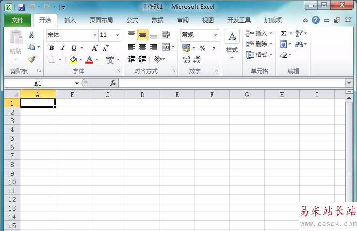Screen dimensions: 357x231
Task: Open Sort and Filter icon
Action: (x=299, y=33)
